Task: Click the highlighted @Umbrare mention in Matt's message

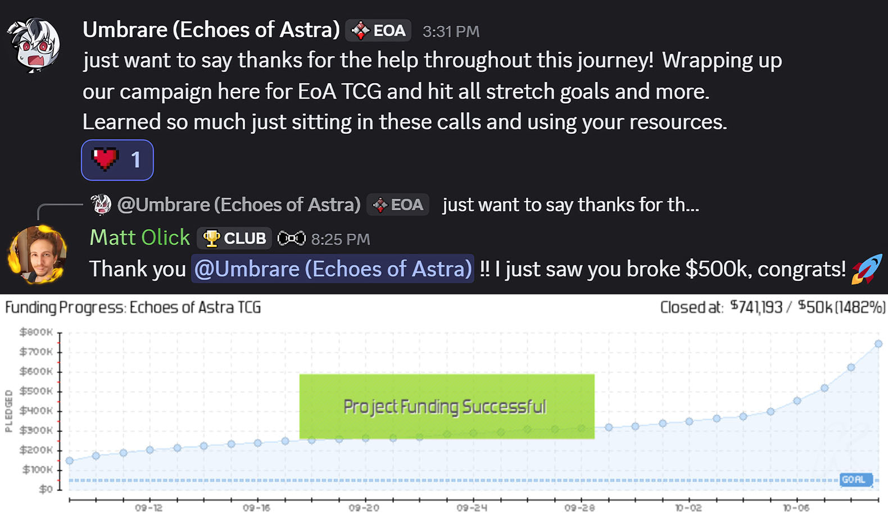Action: (x=333, y=269)
